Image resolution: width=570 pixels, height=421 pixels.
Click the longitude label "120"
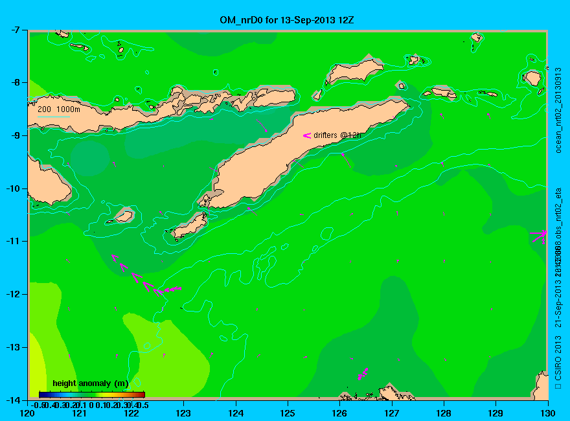(27, 413)
